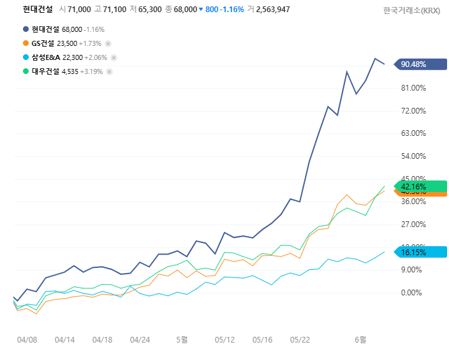
Task: Click the low price 65,300
Action: (x=150, y=10)
